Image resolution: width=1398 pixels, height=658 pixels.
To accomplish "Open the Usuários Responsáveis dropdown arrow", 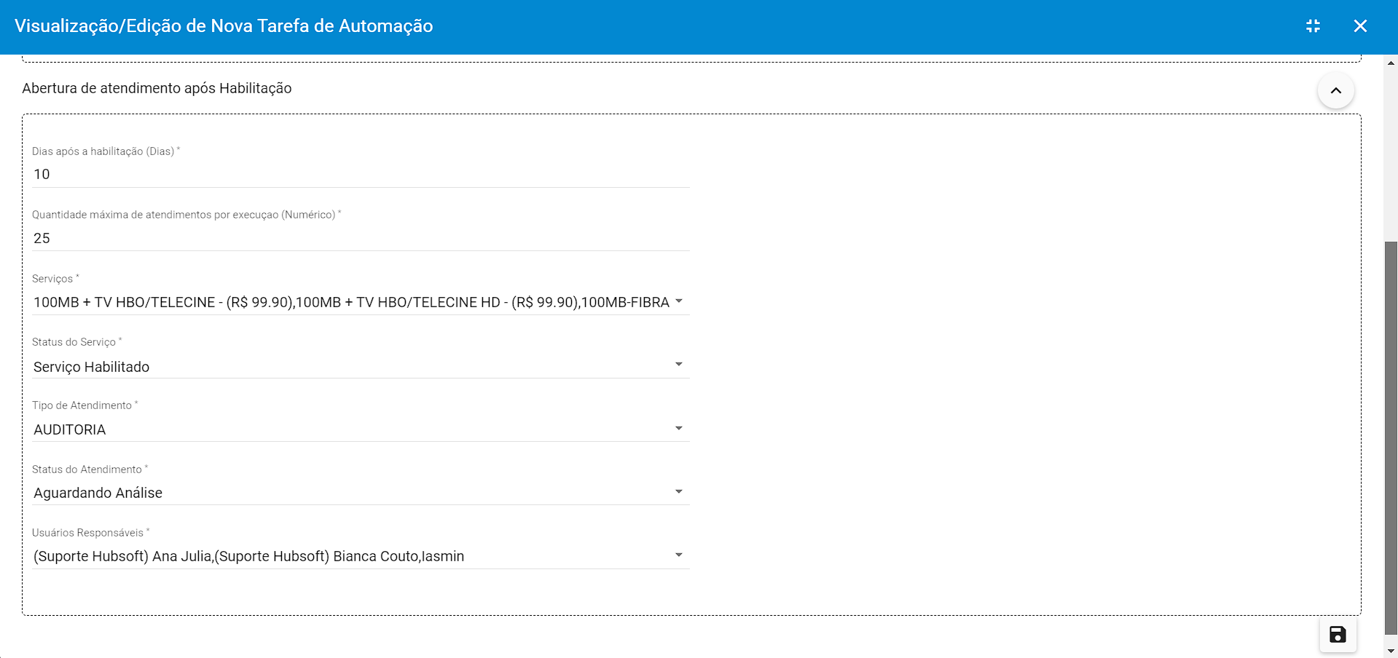I will [679, 555].
